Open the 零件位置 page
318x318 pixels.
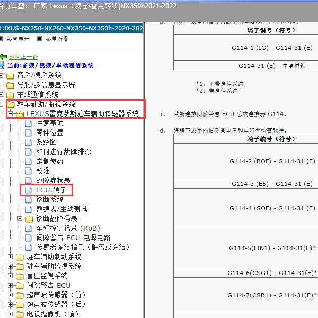coord(50,132)
